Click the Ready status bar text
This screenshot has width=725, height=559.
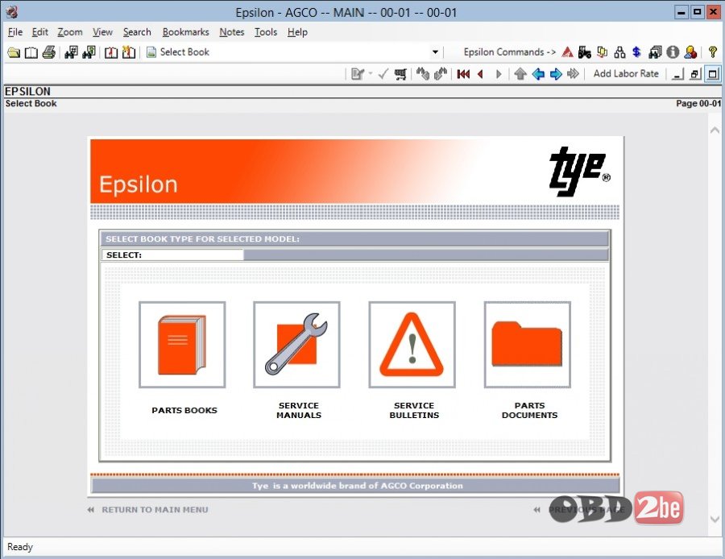point(20,547)
